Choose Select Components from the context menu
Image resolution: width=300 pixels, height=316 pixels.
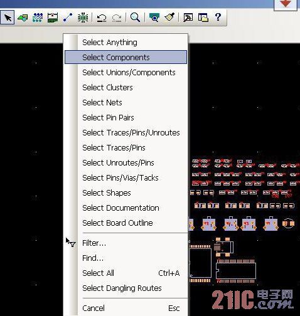pos(126,57)
